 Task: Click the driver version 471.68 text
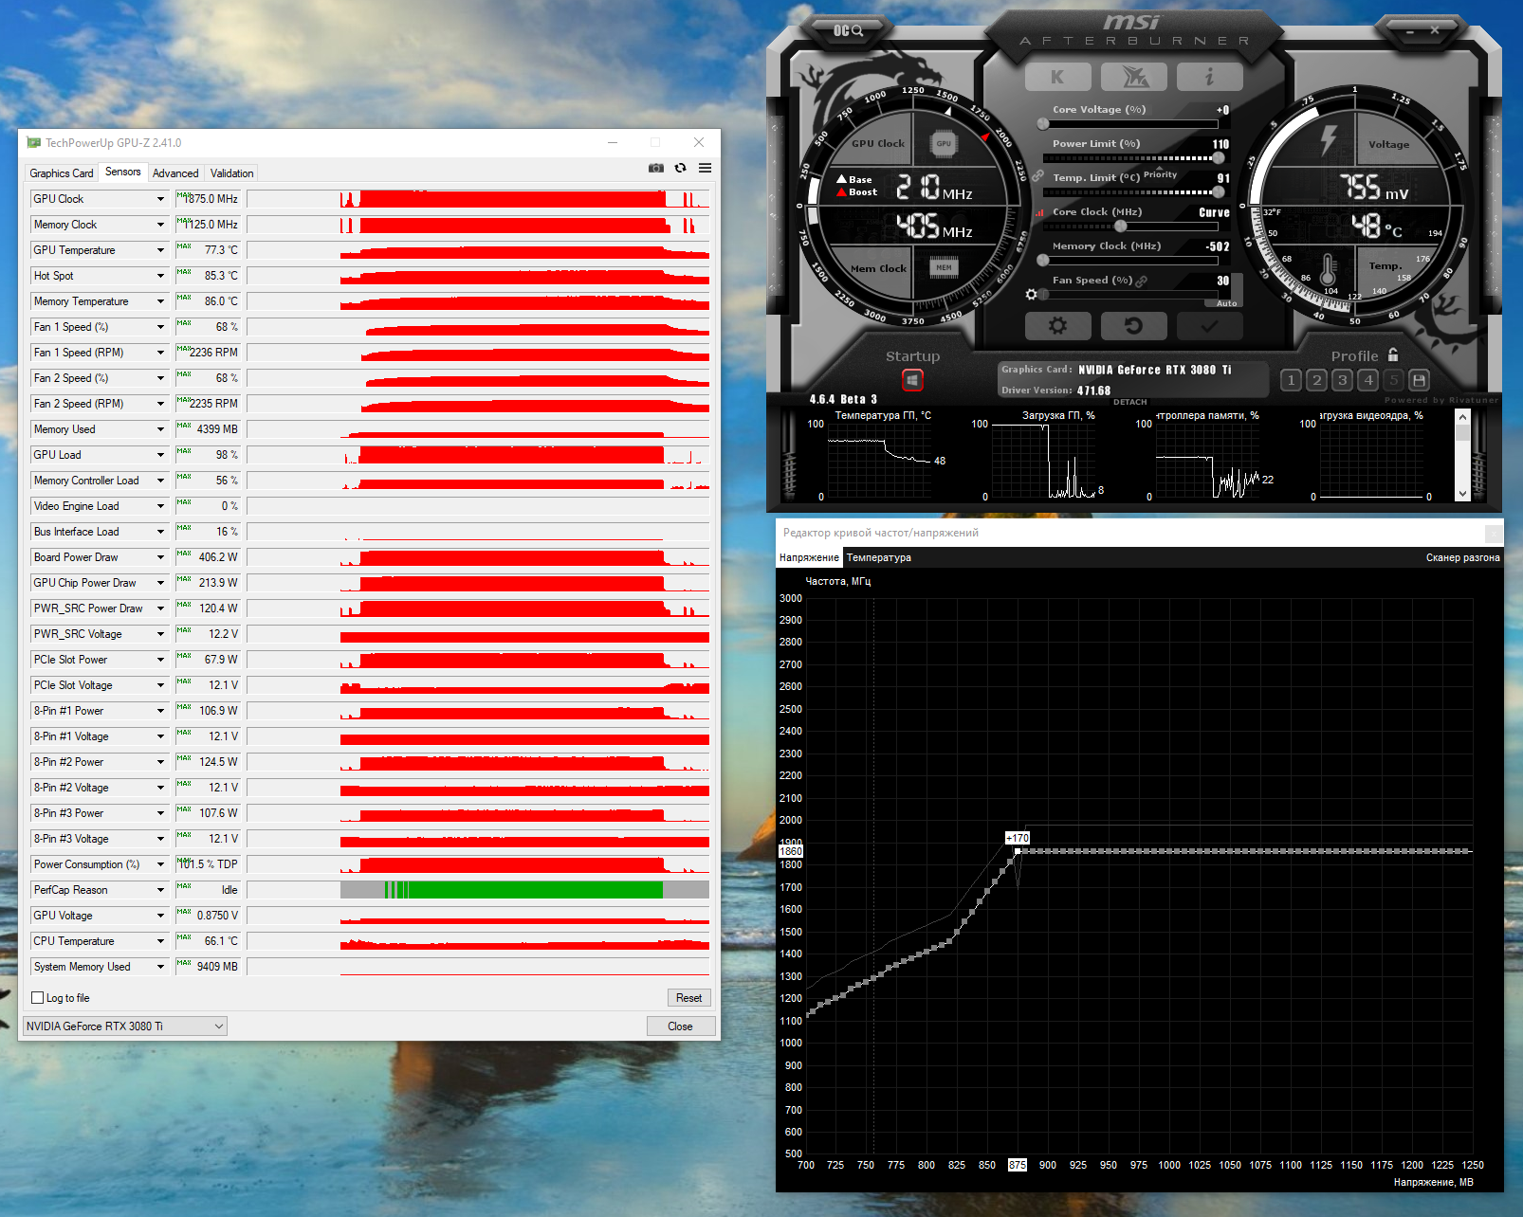pos(1093,391)
